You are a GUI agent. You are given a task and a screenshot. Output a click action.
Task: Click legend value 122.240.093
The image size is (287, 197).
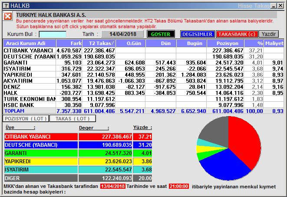[117, 178]
